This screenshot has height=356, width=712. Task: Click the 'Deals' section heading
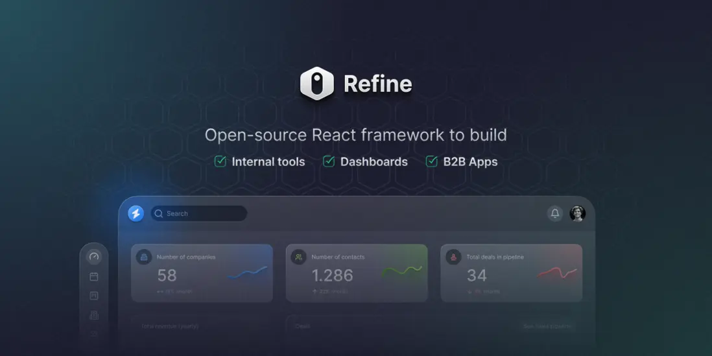(x=303, y=326)
